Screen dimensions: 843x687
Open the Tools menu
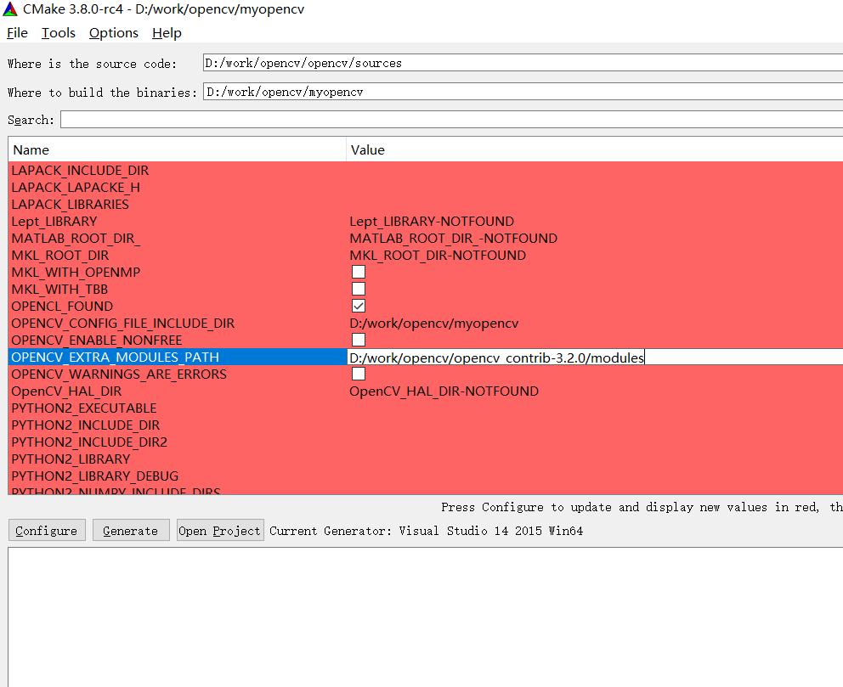tap(59, 33)
